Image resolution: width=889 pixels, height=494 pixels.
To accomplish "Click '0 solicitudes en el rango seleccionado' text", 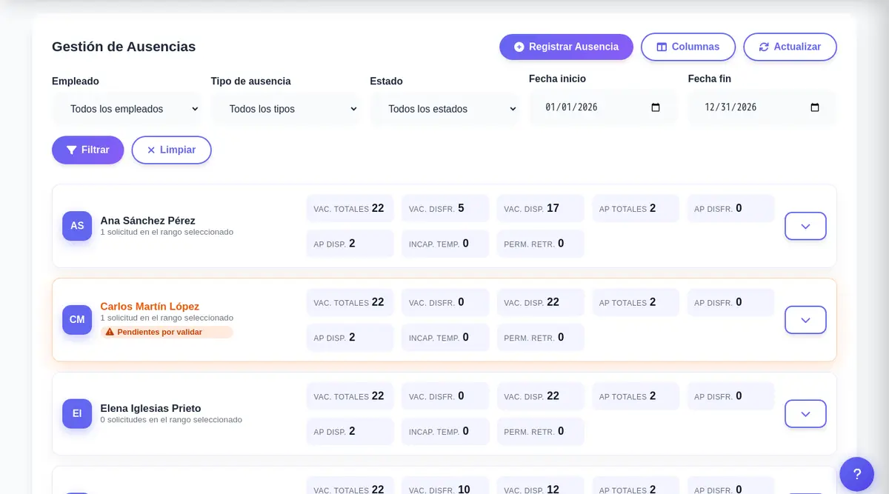I will [171, 420].
